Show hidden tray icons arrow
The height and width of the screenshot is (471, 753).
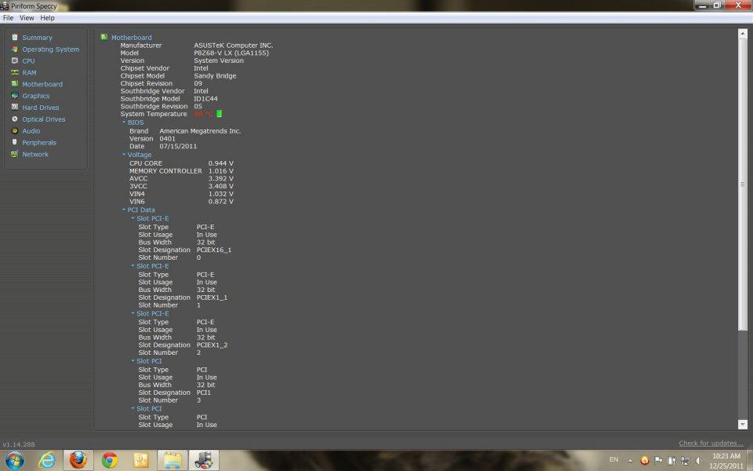pos(630,461)
